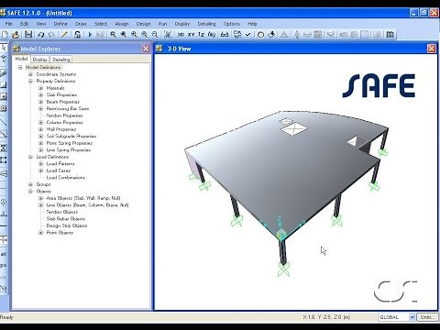Click the 'ps' previous selection left toolbar button
The height and width of the screenshot is (330, 440).
(x=4, y=265)
